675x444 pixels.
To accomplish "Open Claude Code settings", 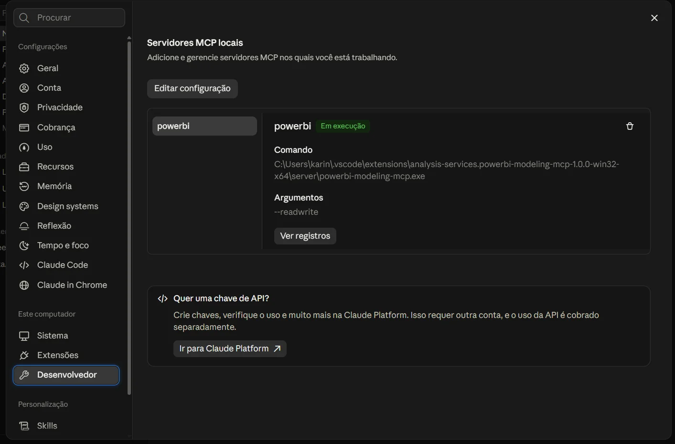I will click(x=66, y=265).
